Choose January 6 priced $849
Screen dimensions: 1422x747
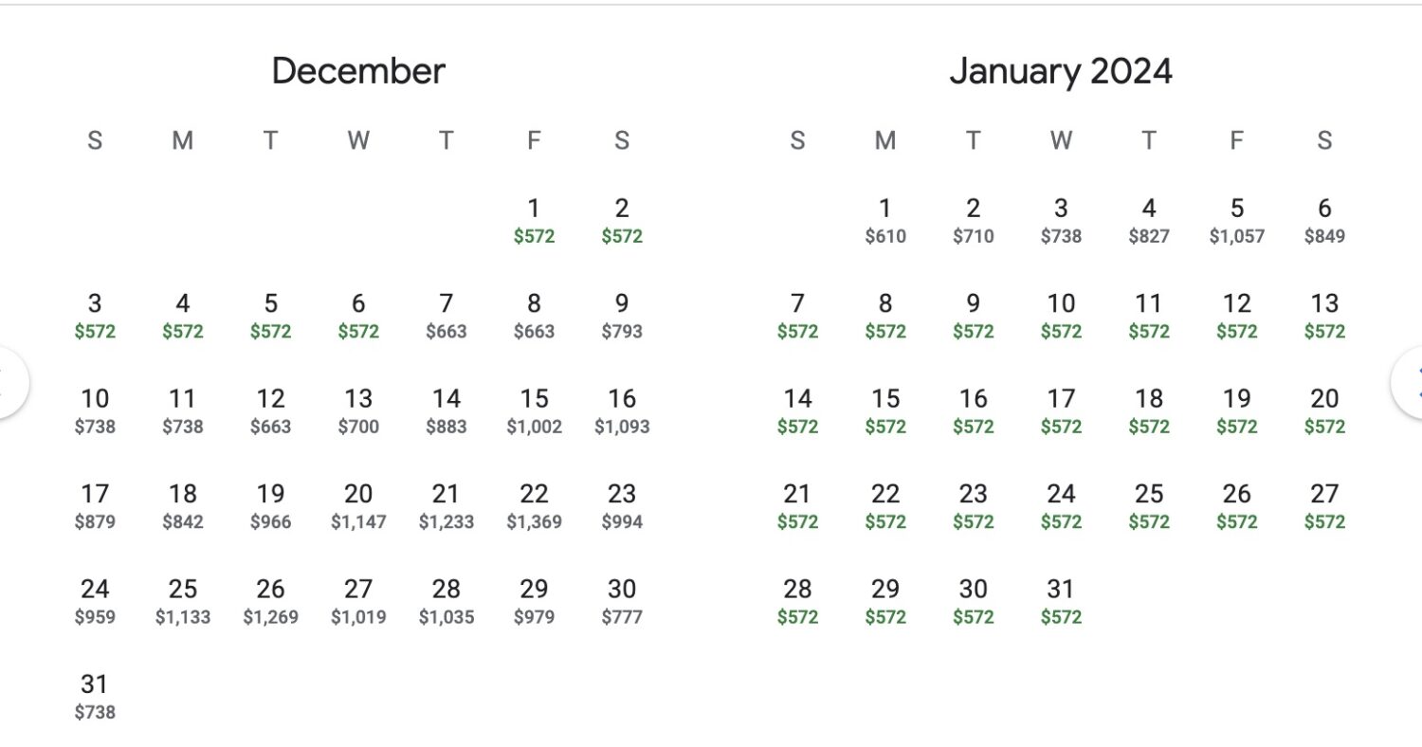point(1324,221)
